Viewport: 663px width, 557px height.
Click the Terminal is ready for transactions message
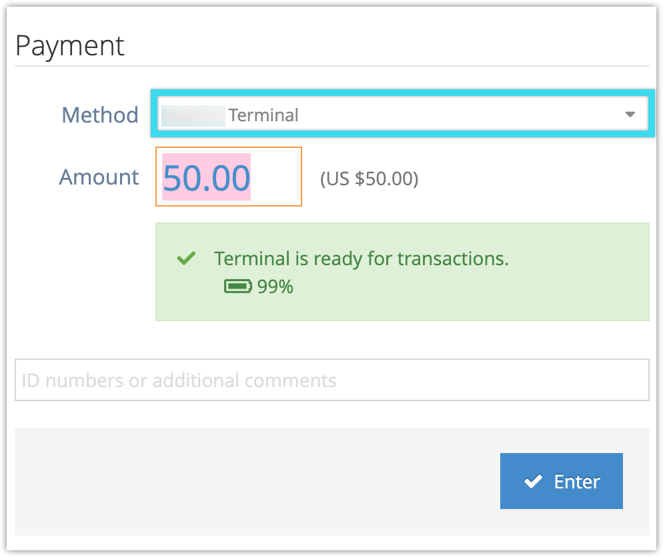tap(361, 259)
